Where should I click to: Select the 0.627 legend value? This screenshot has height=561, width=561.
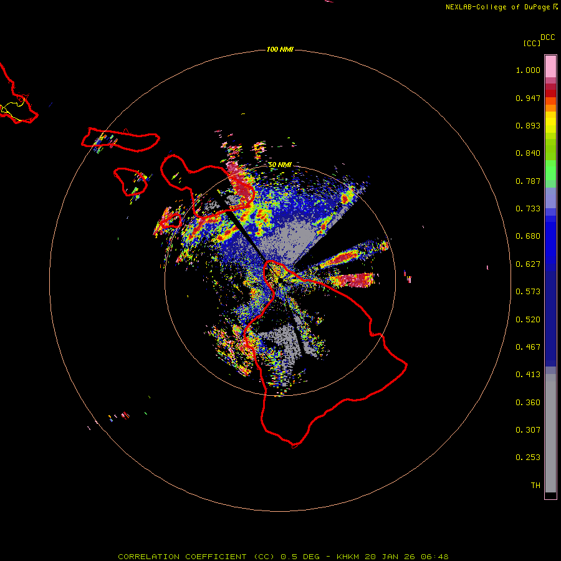click(x=528, y=264)
